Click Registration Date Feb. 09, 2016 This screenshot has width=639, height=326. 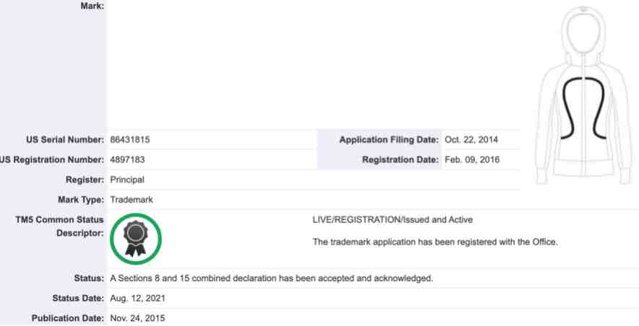tap(472, 159)
